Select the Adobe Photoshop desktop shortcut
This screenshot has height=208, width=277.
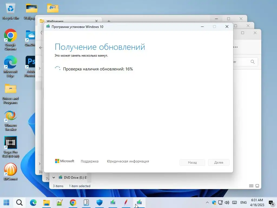(30, 67)
